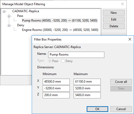Viewport: 134px width, 114px height.
Task: Click the Z maximum field 5400.0 mm
Action: tap(87, 95)
